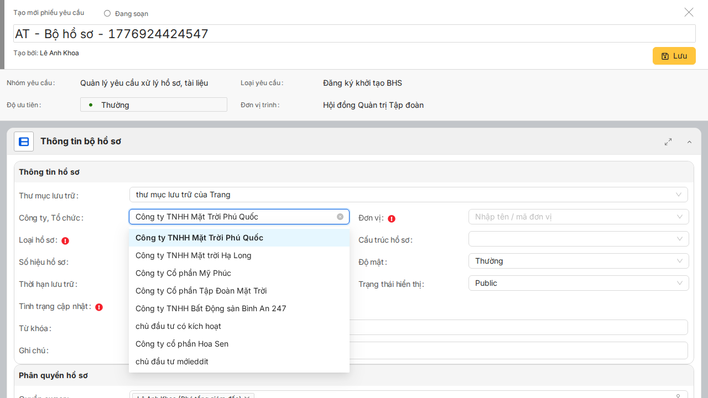The height and width of the screenshot is (398, 708).
Task: Click the Lưu save button
Action: click(674, 56)
